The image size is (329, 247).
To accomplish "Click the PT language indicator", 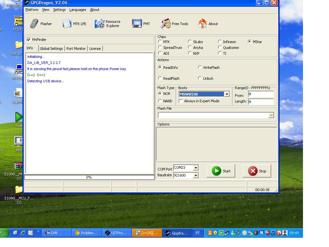I will (198, 233).
